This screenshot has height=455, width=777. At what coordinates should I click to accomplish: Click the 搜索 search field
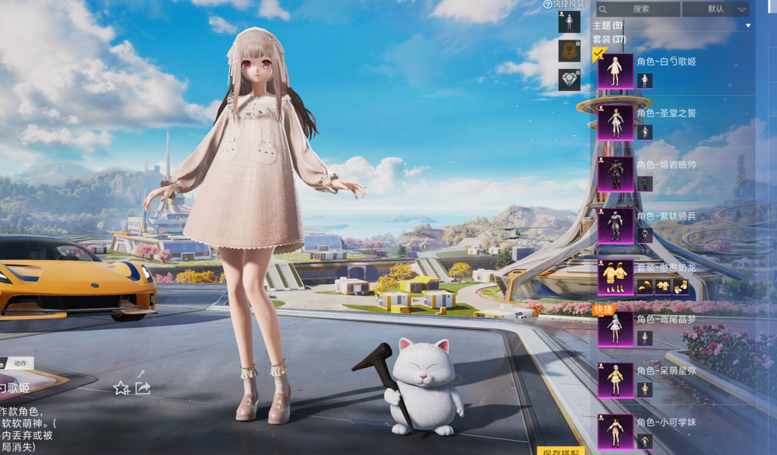pos(637,9)
